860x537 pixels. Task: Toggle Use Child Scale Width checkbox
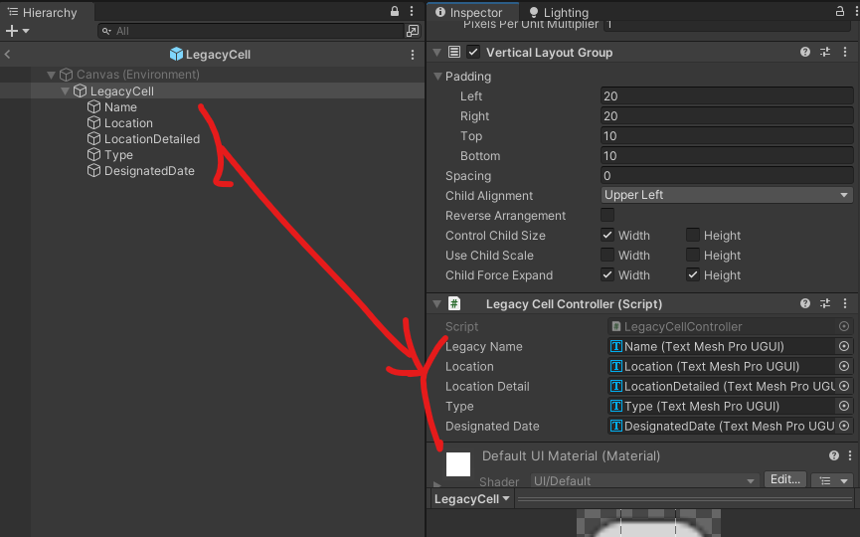[x=607, y=255]
